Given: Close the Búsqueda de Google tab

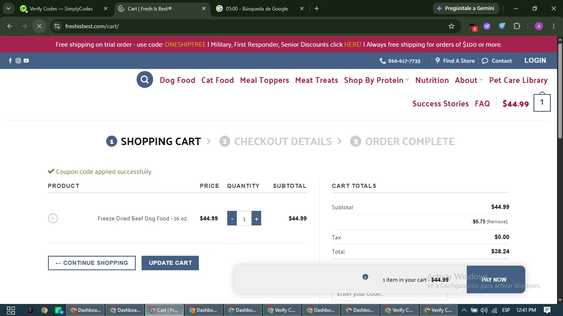Looking at the screenshot, I should pyautogui.click(x=302, y=9).
